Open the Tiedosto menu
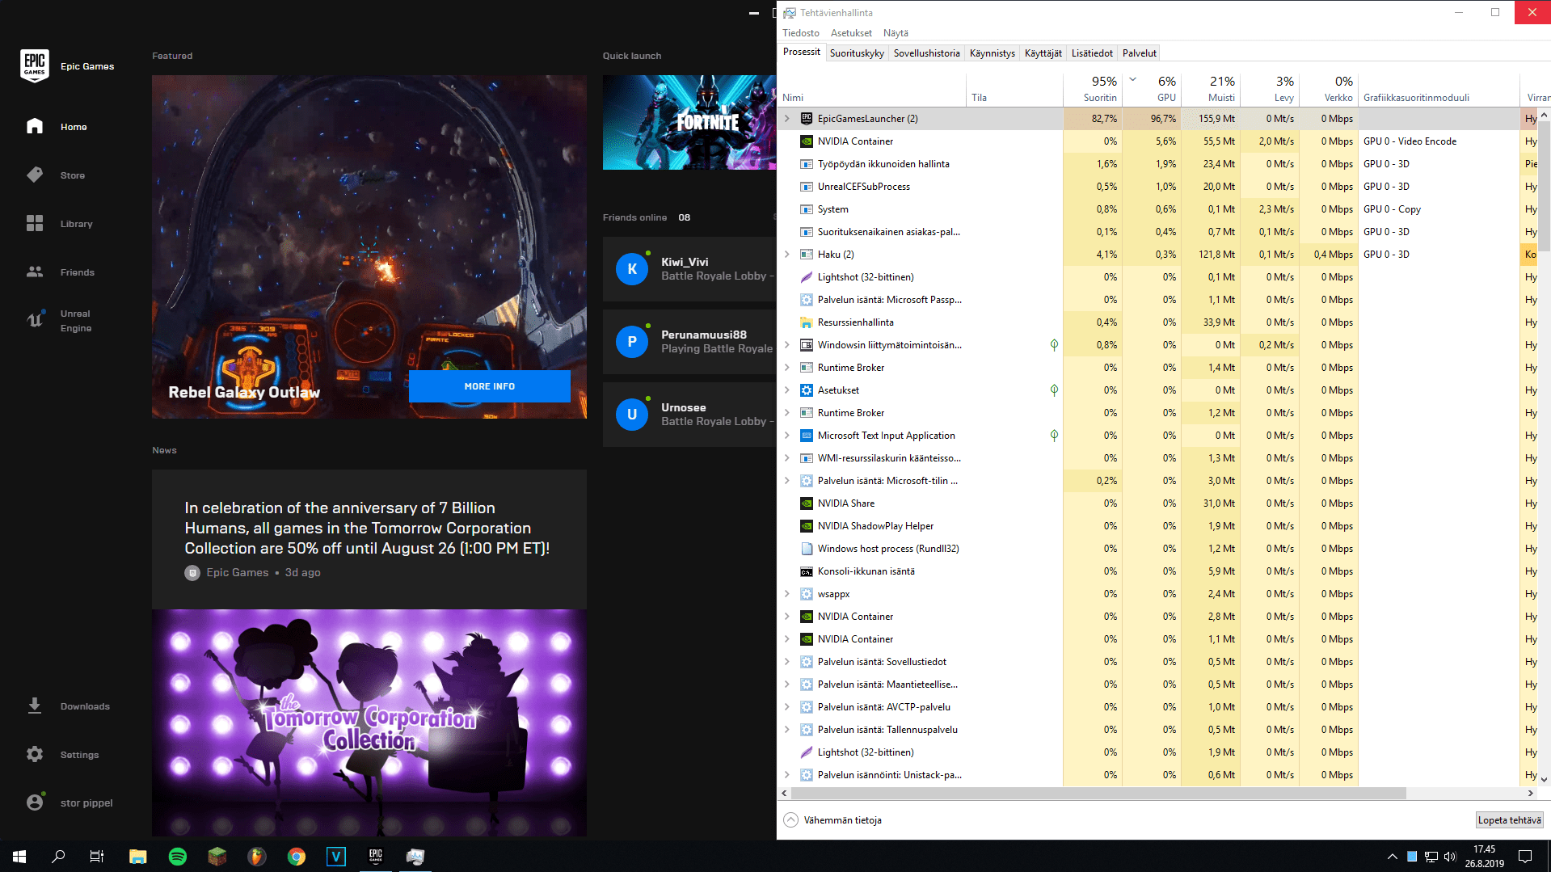Screen dimensions: 1551x872 point(801,33)
